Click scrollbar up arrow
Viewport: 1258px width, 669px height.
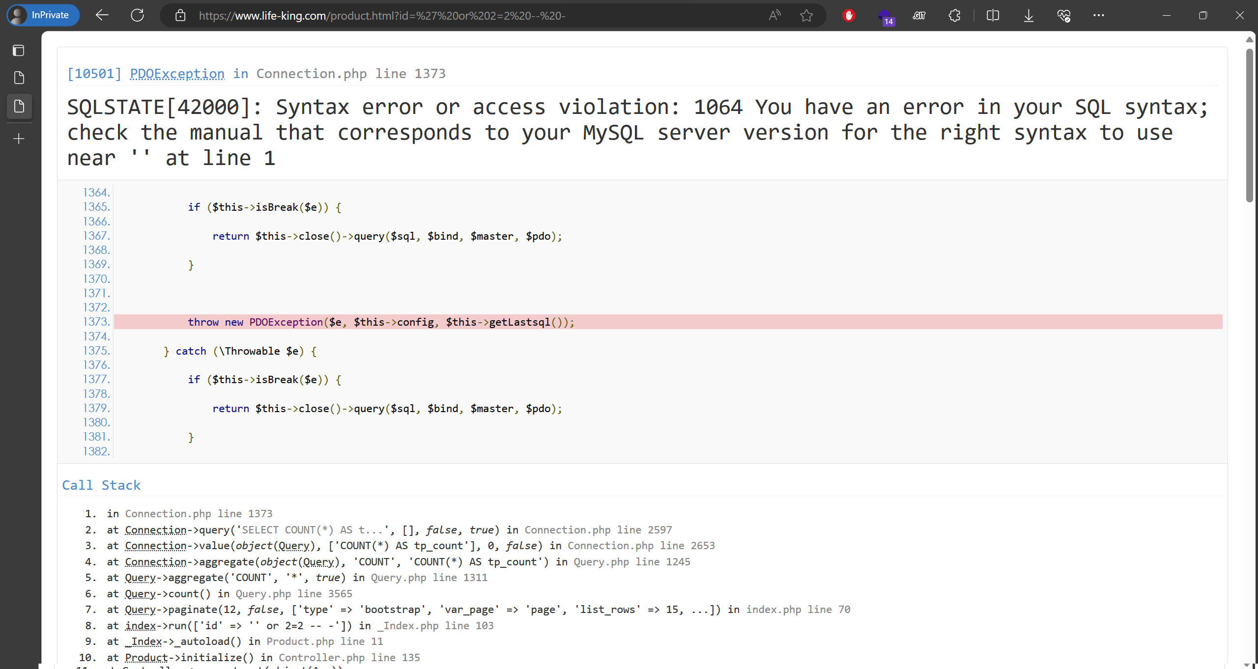(x=1250, y=39)
